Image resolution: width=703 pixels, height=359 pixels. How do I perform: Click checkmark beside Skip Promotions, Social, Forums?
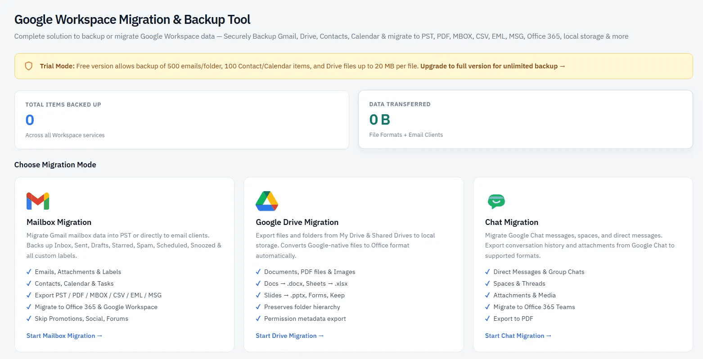point(29,319)
